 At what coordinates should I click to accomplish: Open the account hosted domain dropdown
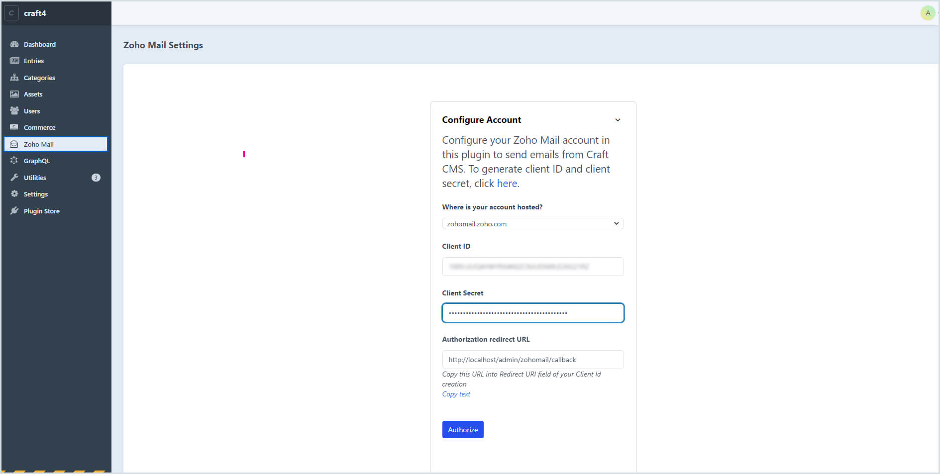532,224
